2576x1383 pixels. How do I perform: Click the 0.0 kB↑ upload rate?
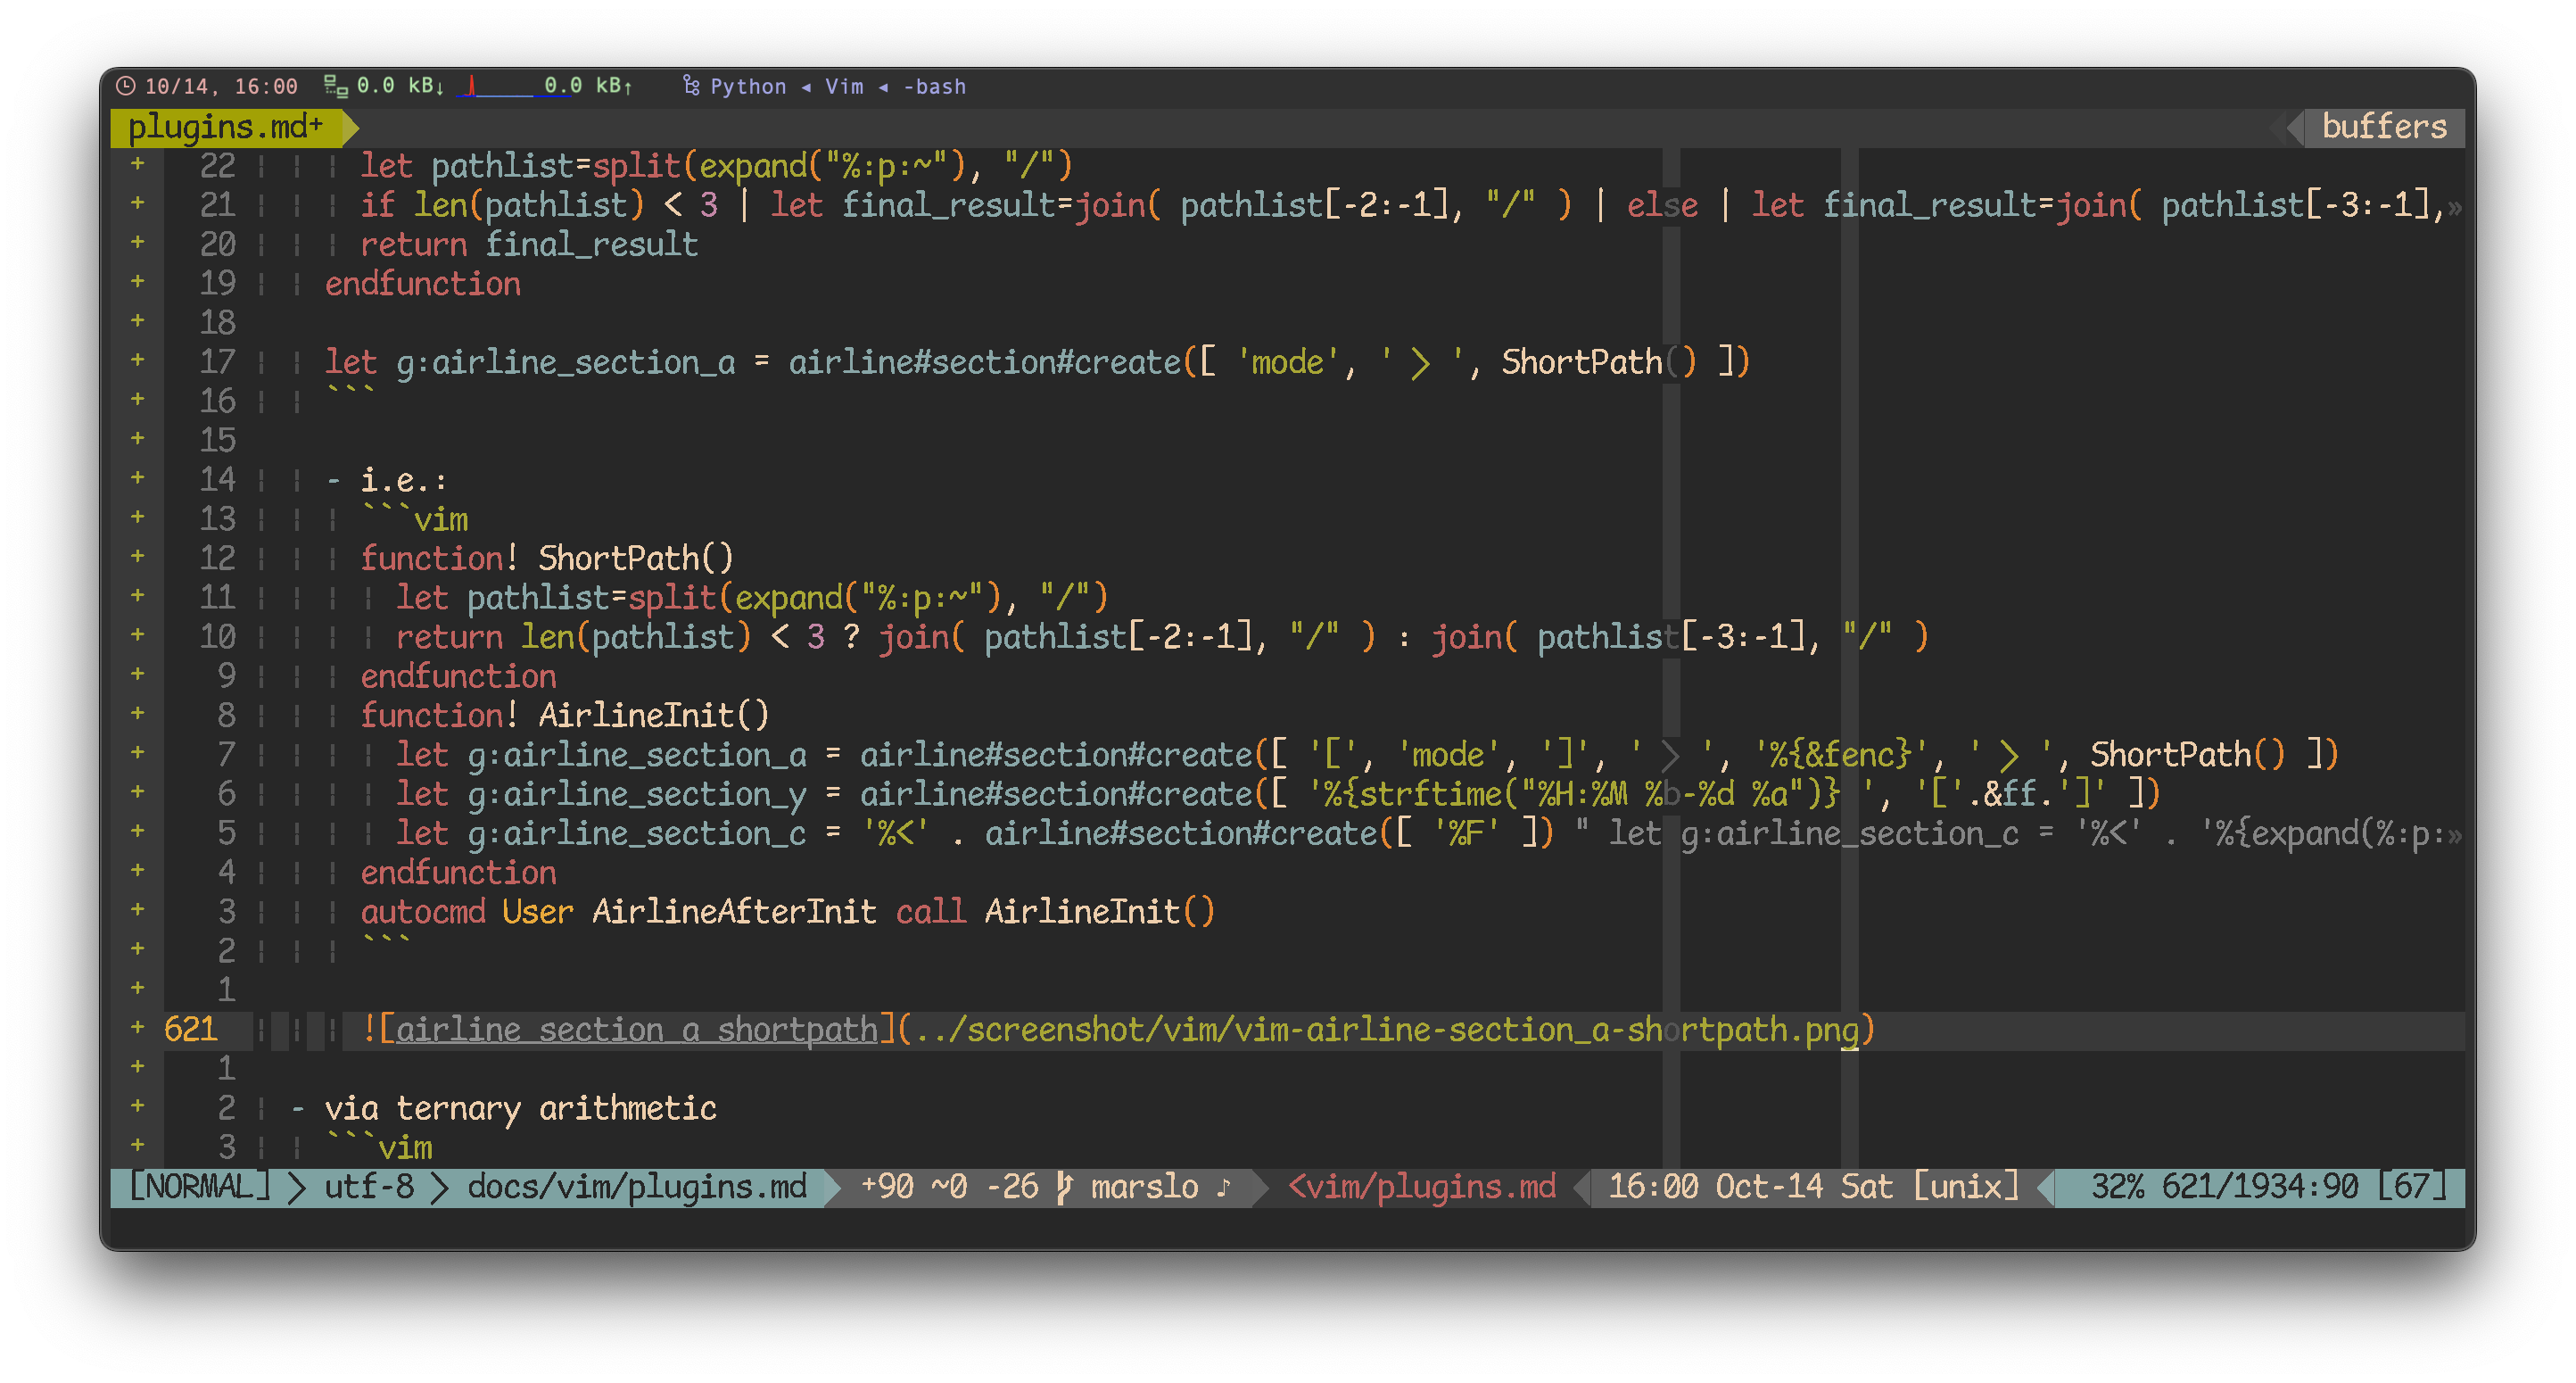click(x=588, y=86)
